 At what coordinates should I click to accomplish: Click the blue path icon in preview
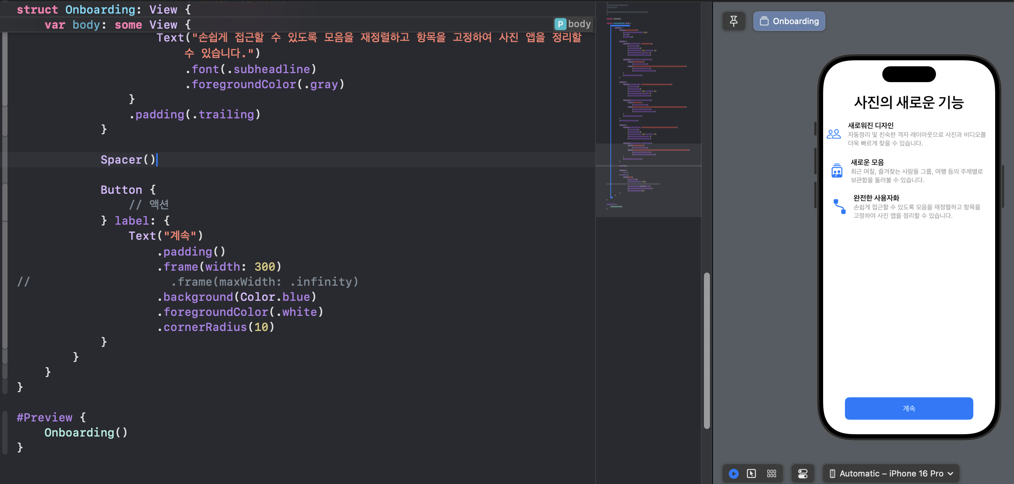(x=839, y=207)
